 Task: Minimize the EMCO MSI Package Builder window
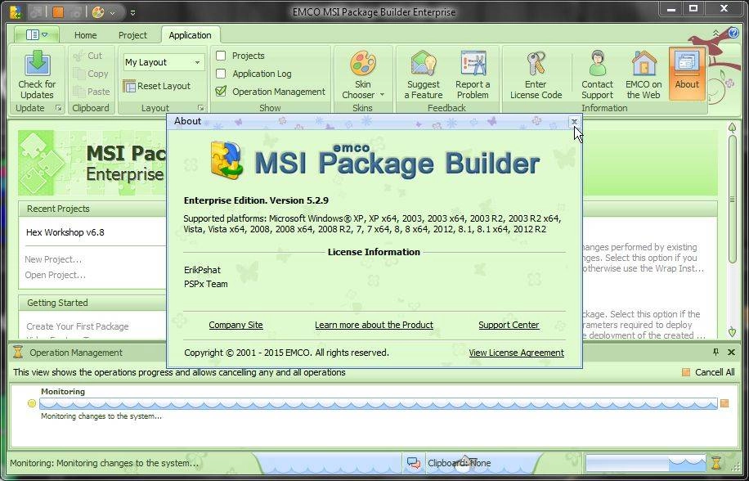coord(671,10)
